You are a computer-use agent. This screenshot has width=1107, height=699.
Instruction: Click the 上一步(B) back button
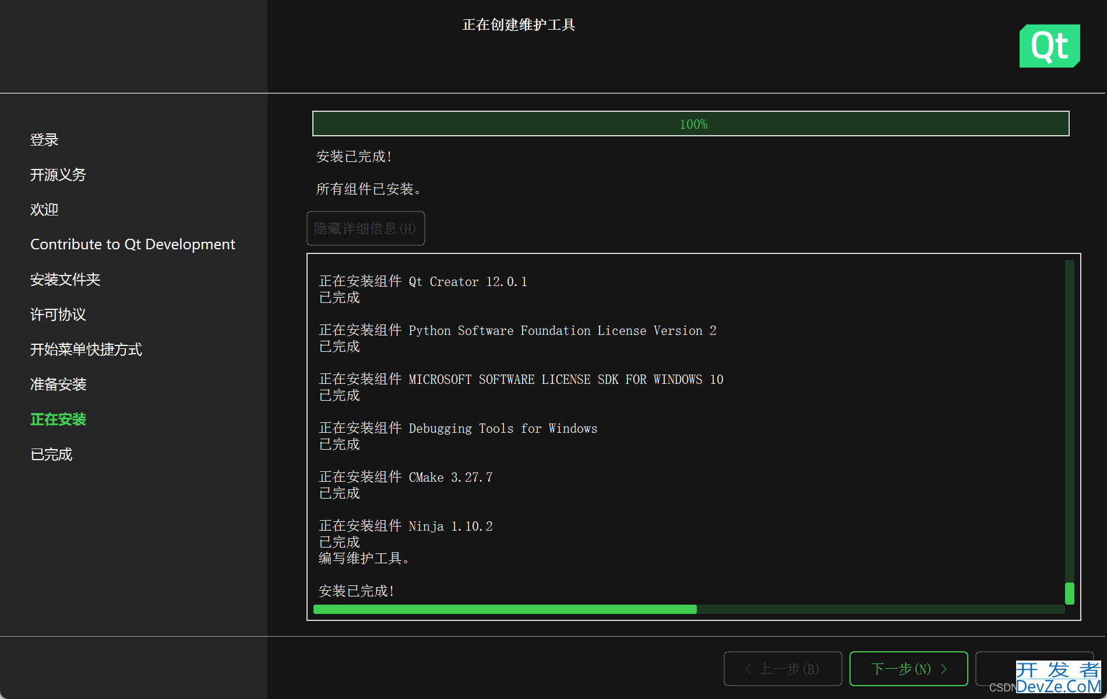tap(782, 669)
